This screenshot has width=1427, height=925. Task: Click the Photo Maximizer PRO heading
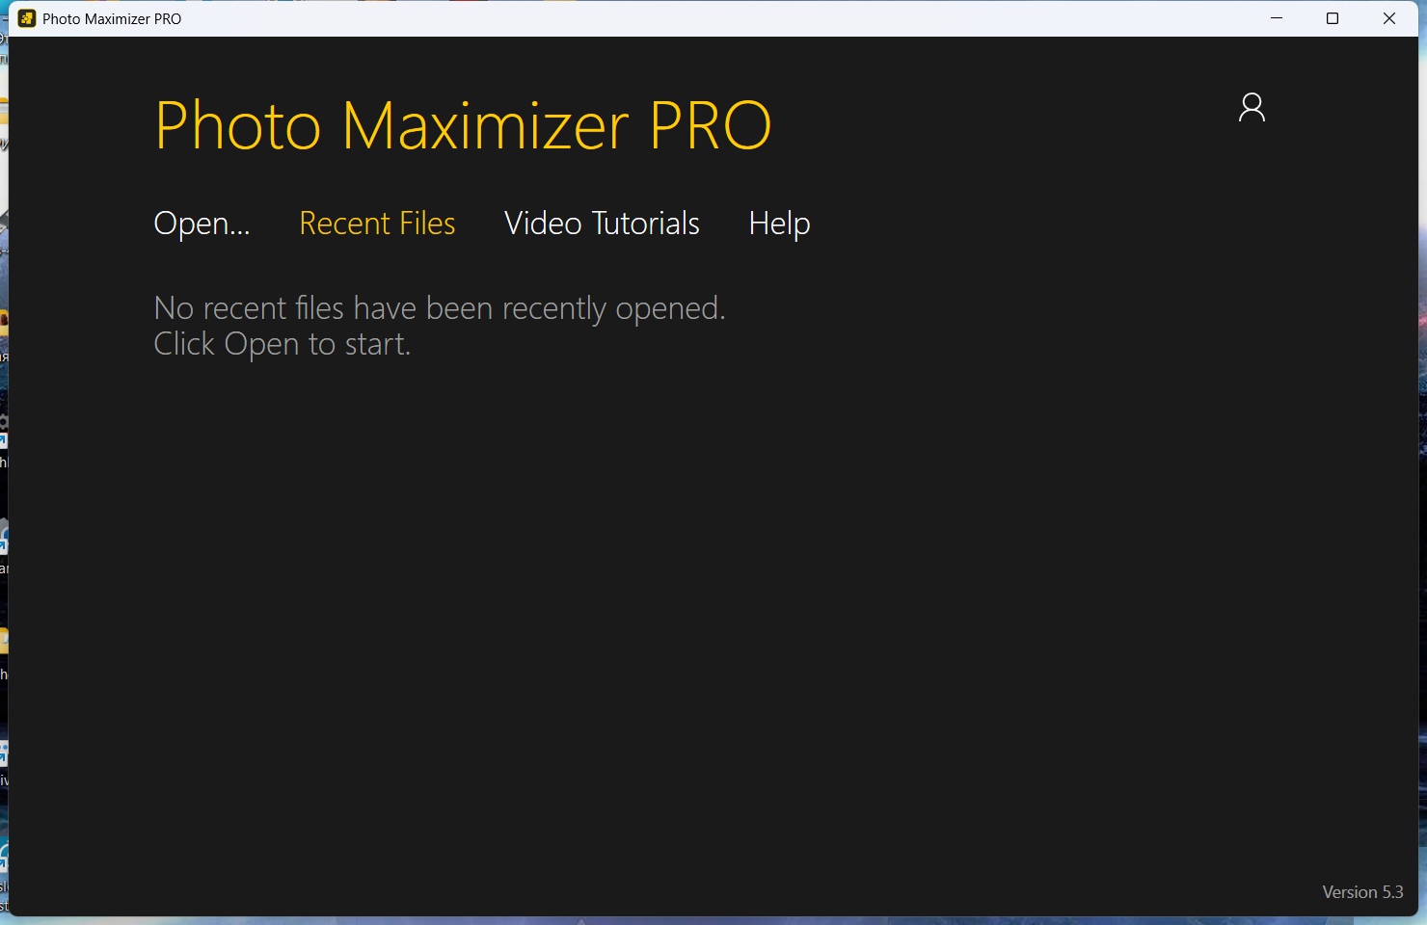point(463,126)
